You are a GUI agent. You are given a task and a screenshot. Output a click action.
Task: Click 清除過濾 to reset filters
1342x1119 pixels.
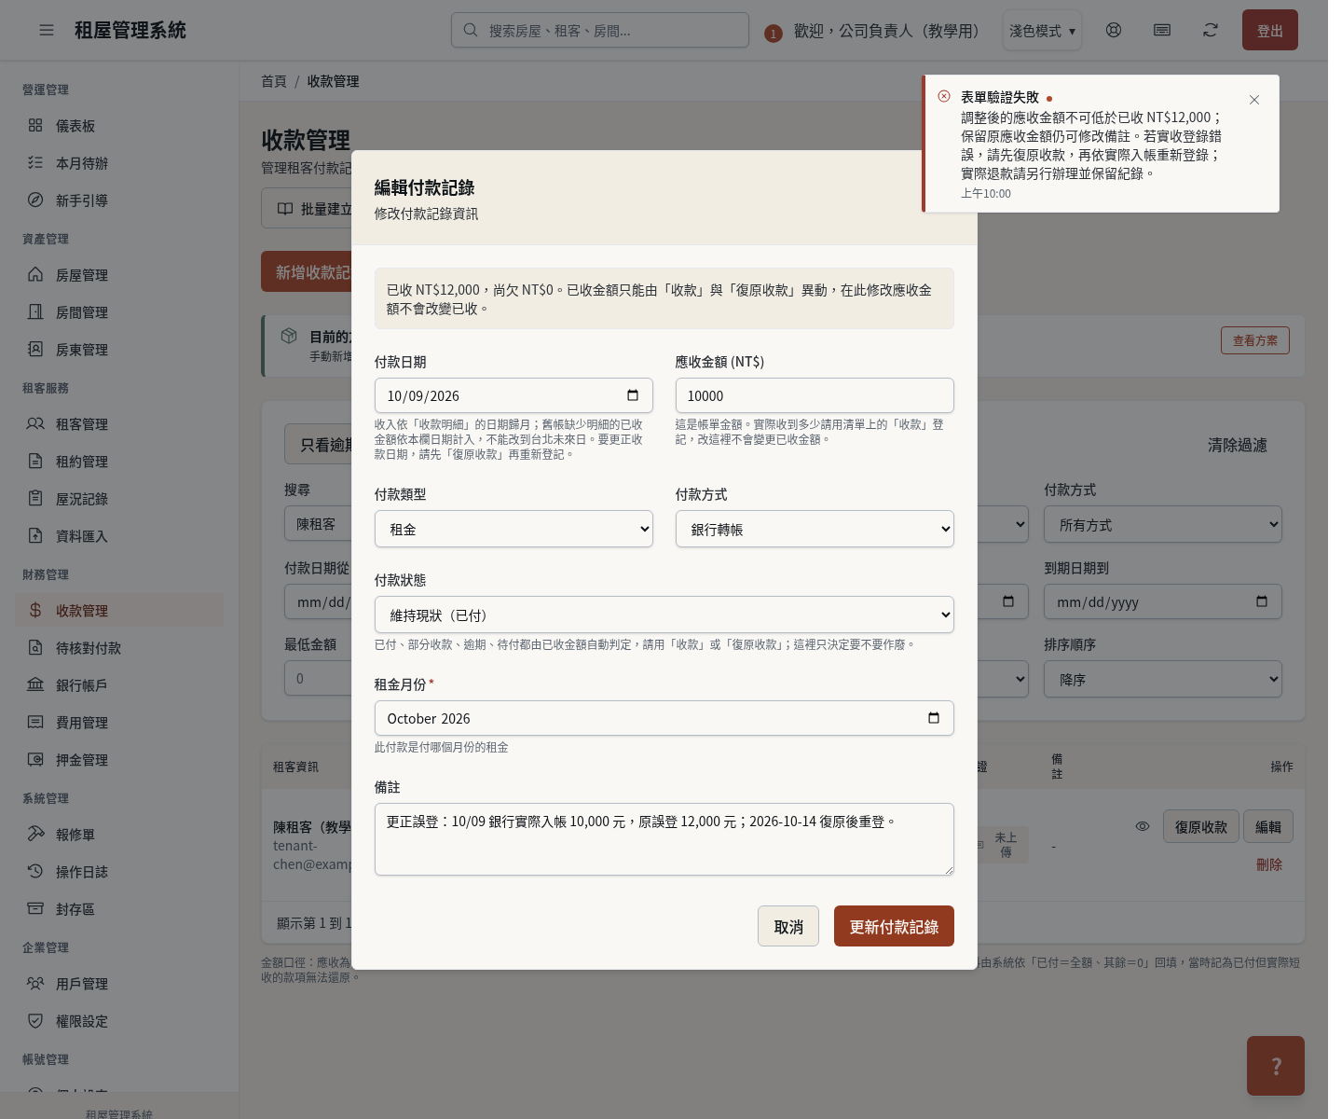coord(1238,445)
